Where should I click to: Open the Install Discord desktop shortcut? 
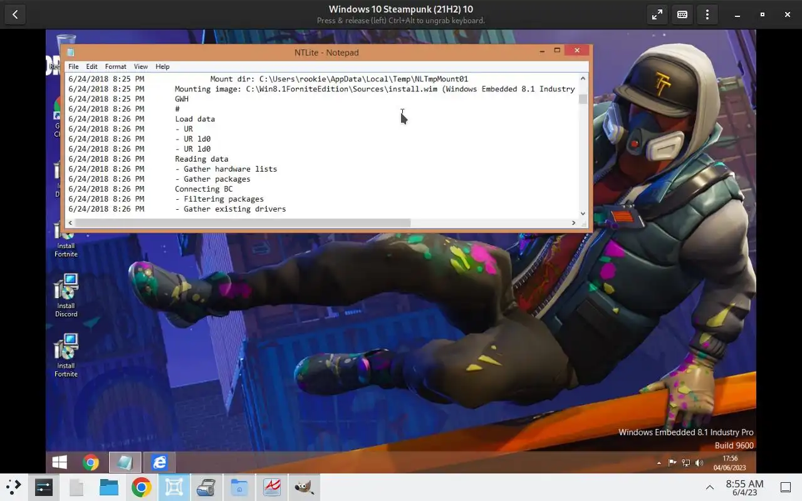66,296
